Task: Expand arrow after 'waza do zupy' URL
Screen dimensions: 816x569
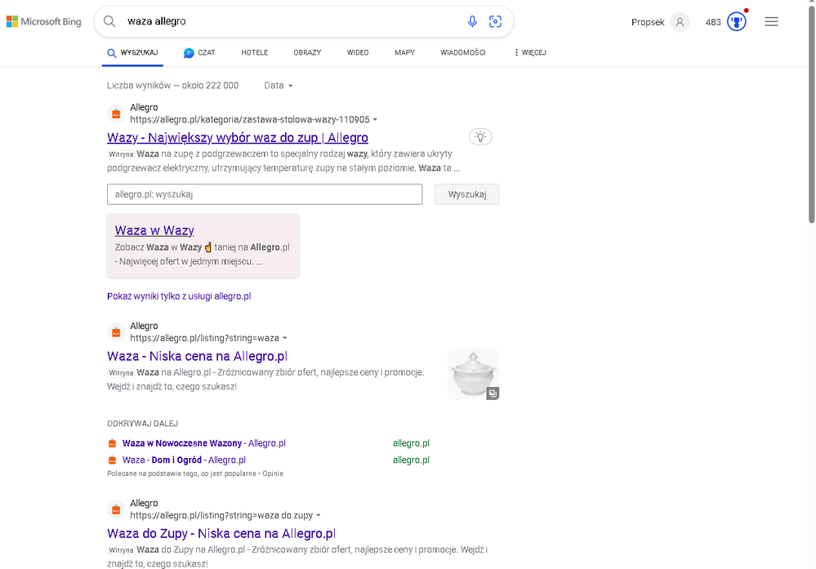Action: click(319, 515)
